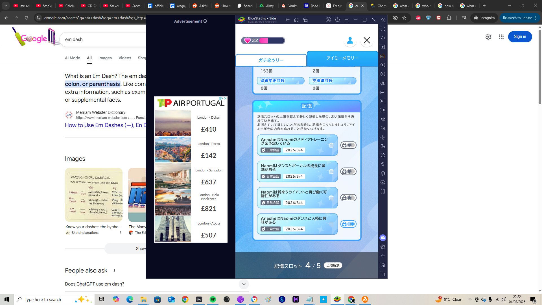Click the Incognito indicator in Chrome
This screenshot has height=305, width=542.
tap(484, 18)
